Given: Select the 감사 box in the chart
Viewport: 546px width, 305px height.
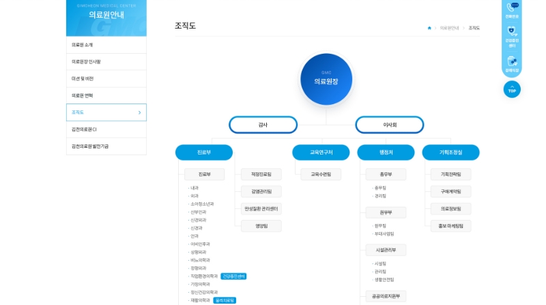Looking at the screenshot, I should pyautogui.click(x=263, y=125).
